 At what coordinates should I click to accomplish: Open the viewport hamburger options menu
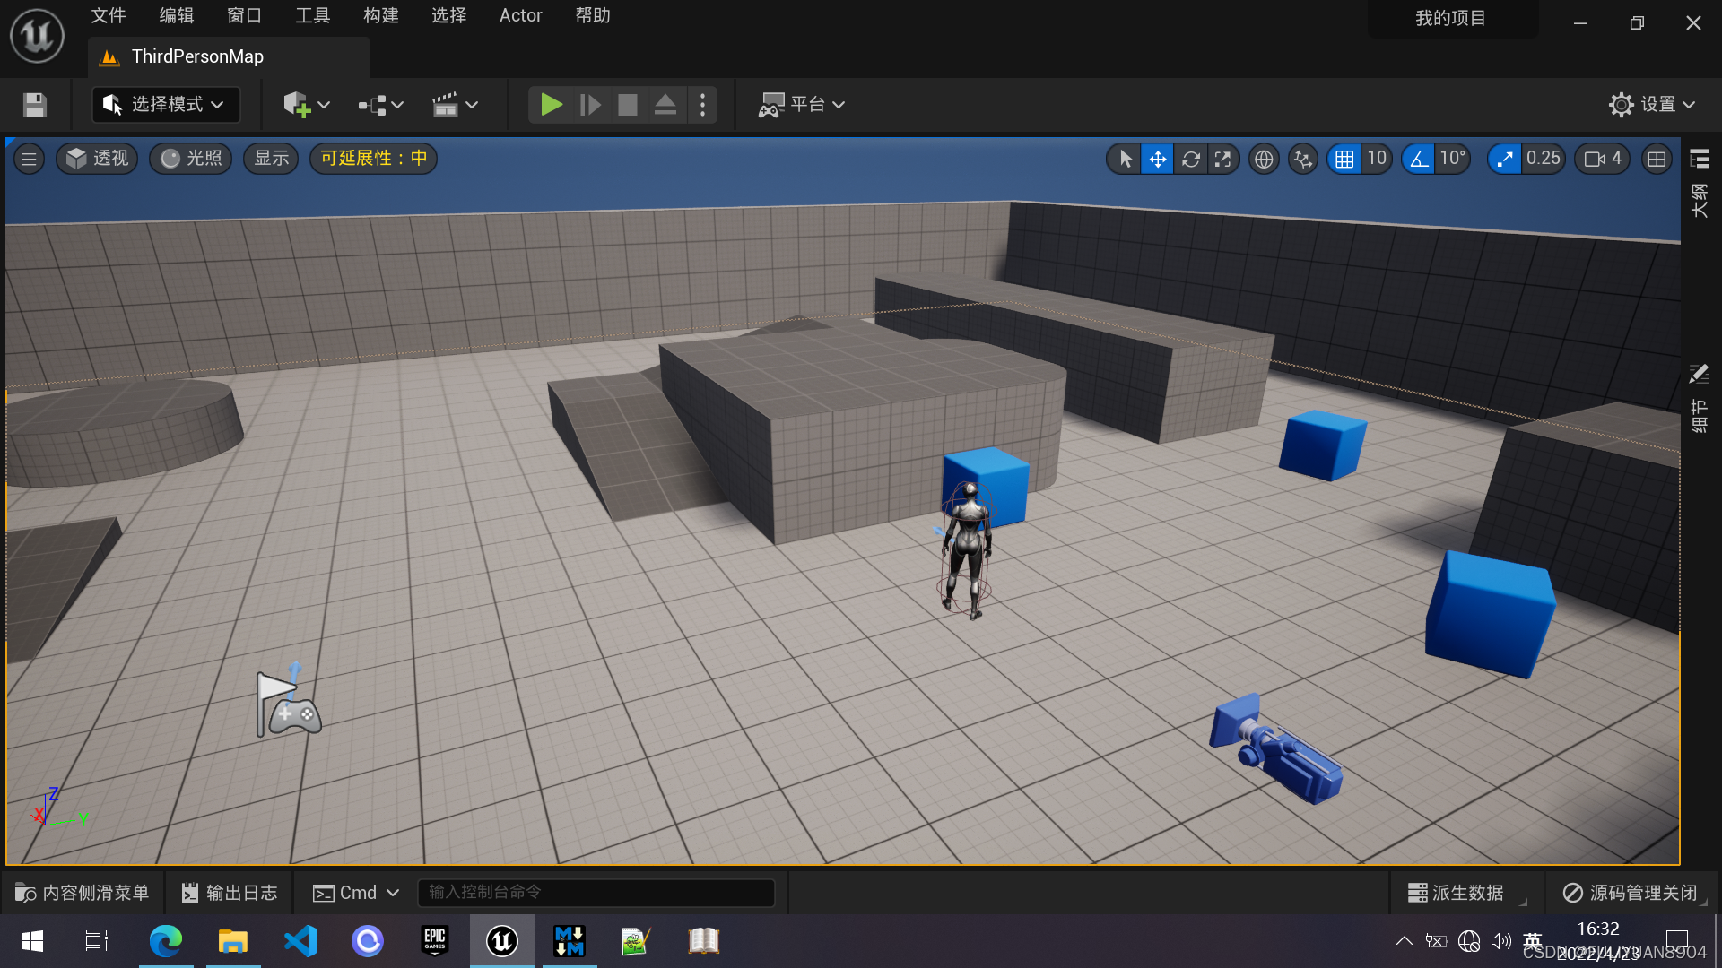tap(29, 159)
